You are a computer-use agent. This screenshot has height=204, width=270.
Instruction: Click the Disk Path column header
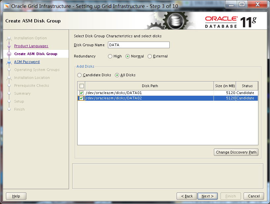click(x=150, y=86)
